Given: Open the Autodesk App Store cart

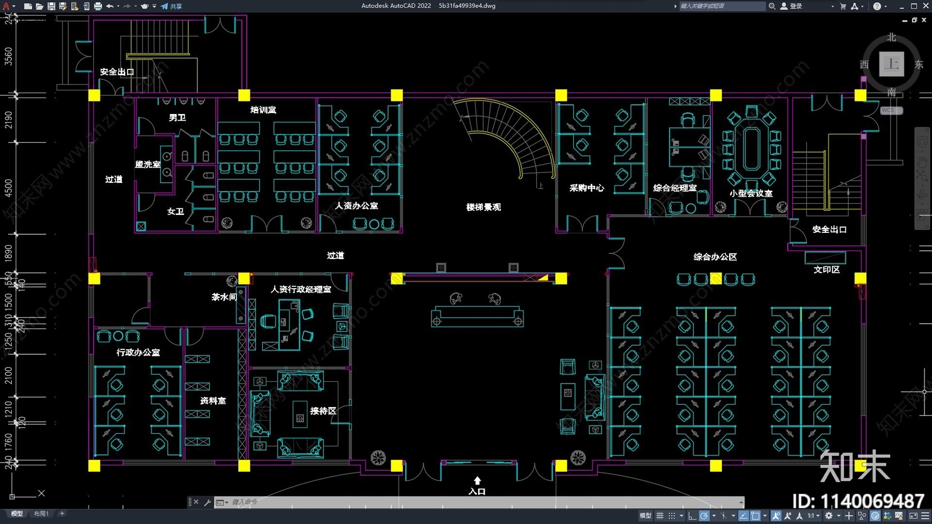Looking at the screenshot, I should point(843,6).
